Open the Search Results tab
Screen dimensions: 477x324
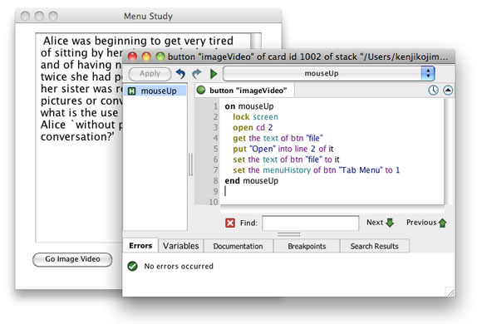coord(374,246)
